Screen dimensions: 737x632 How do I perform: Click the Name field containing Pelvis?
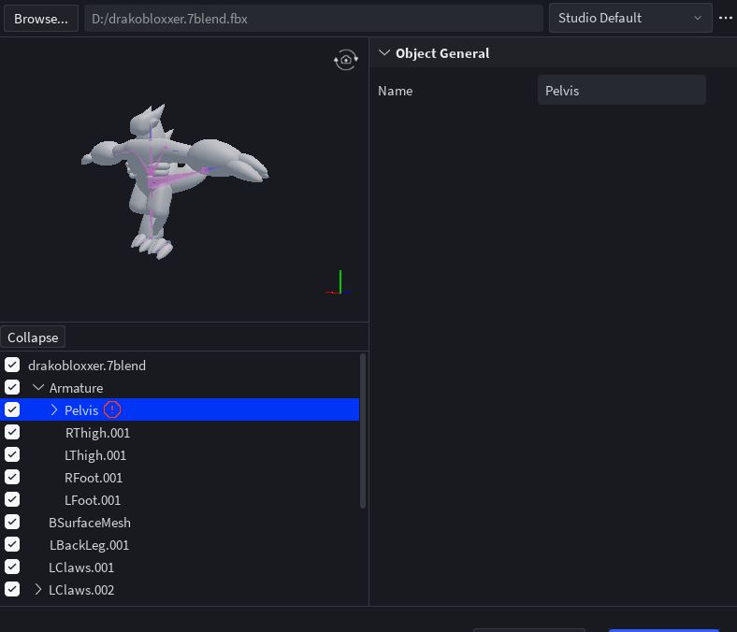[x=621, y=90]
